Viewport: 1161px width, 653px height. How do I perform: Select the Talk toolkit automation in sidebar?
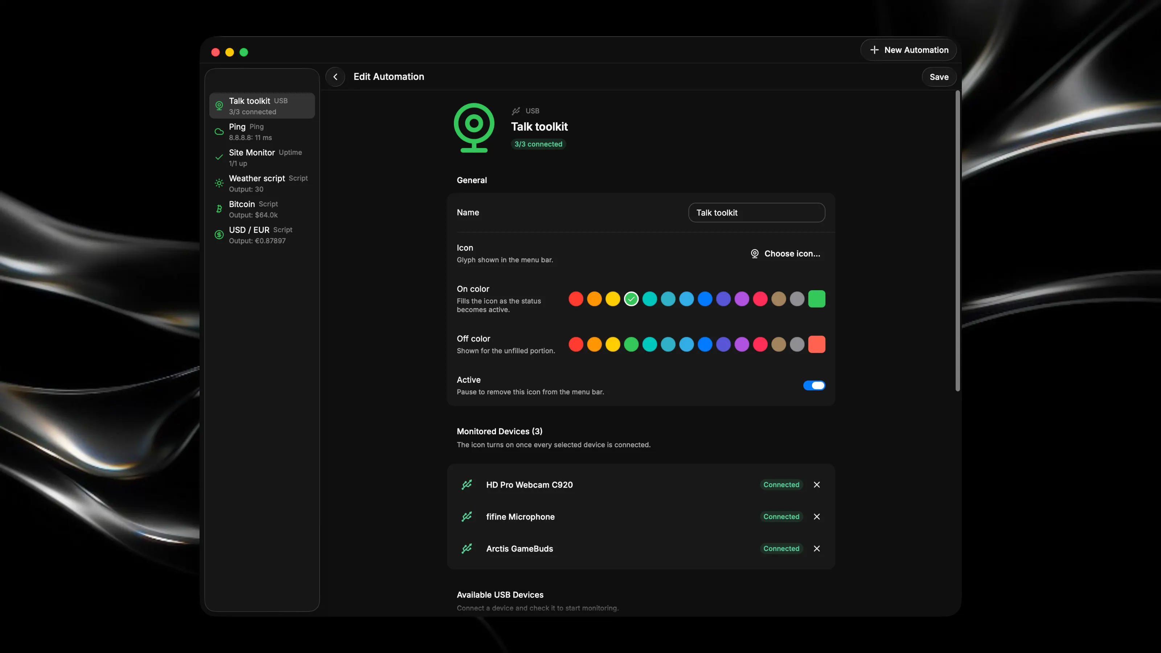point(262,106)
